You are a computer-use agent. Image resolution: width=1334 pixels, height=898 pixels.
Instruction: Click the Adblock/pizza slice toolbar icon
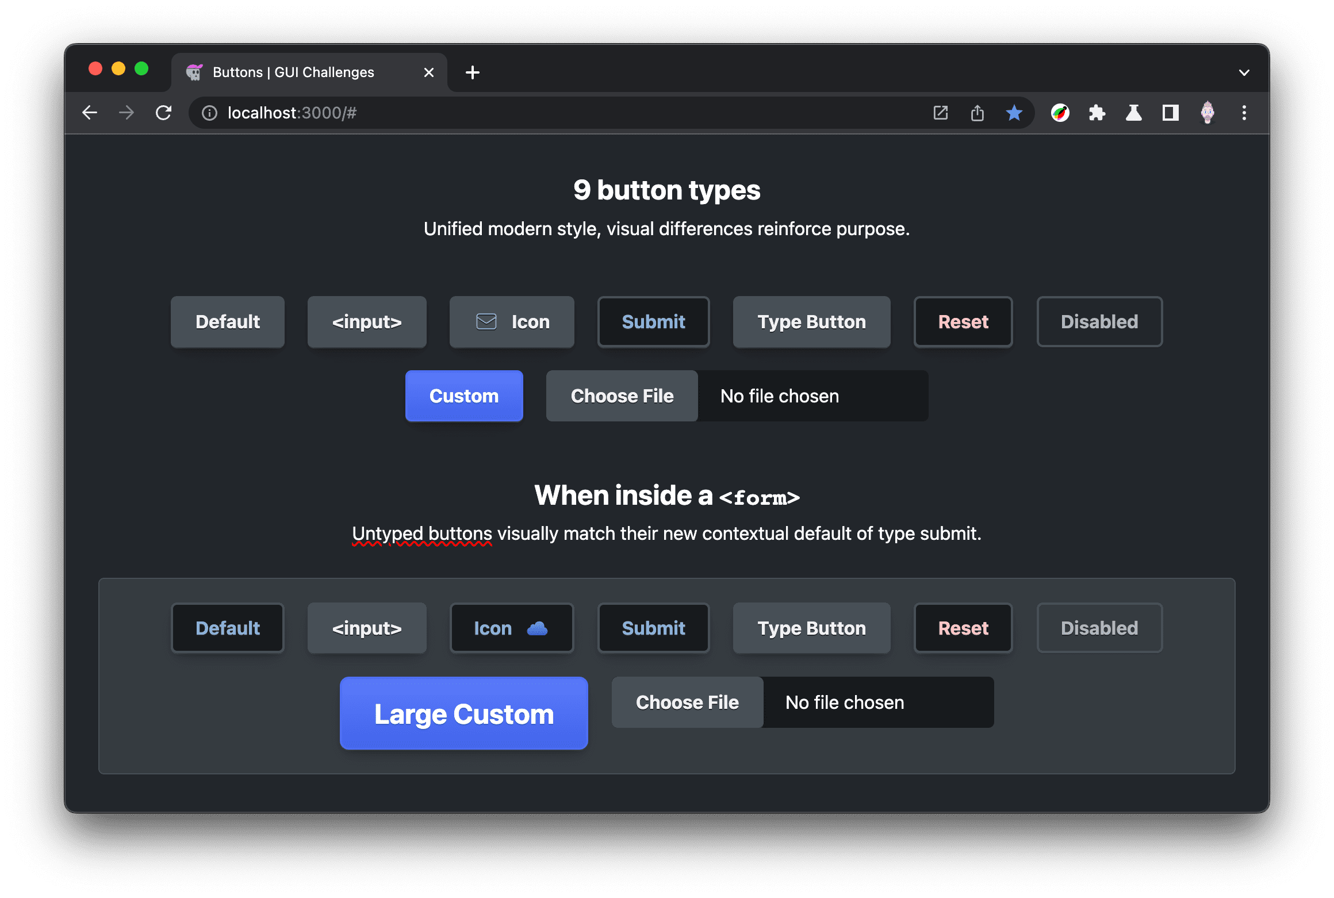tap(1060, 112)
